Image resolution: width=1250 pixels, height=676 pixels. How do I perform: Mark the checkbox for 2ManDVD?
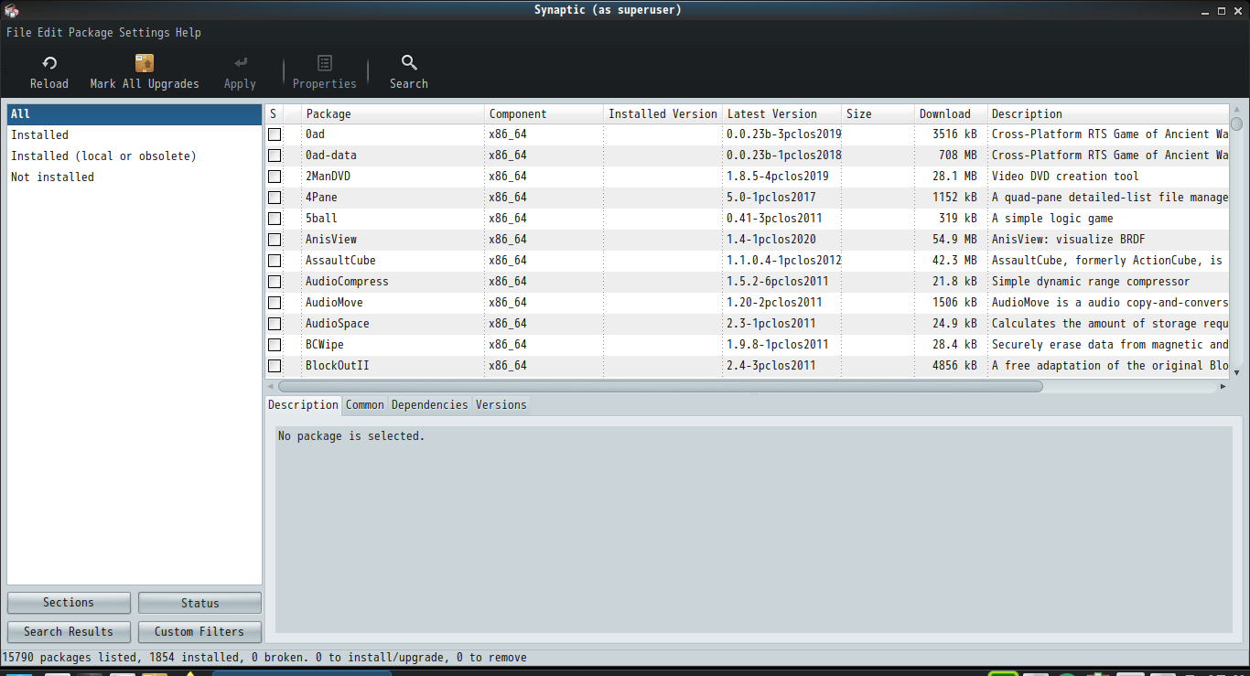(275, 177)
